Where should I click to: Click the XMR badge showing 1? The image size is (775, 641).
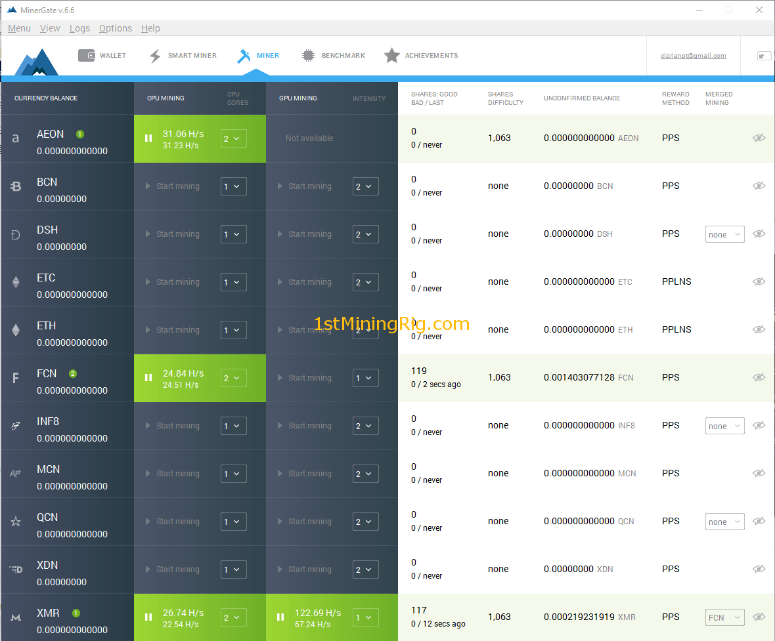coord(76,613)
